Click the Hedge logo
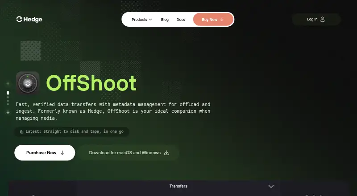Image resolution: width=357 pixels, height=196 pixels. tap(29, 19)
